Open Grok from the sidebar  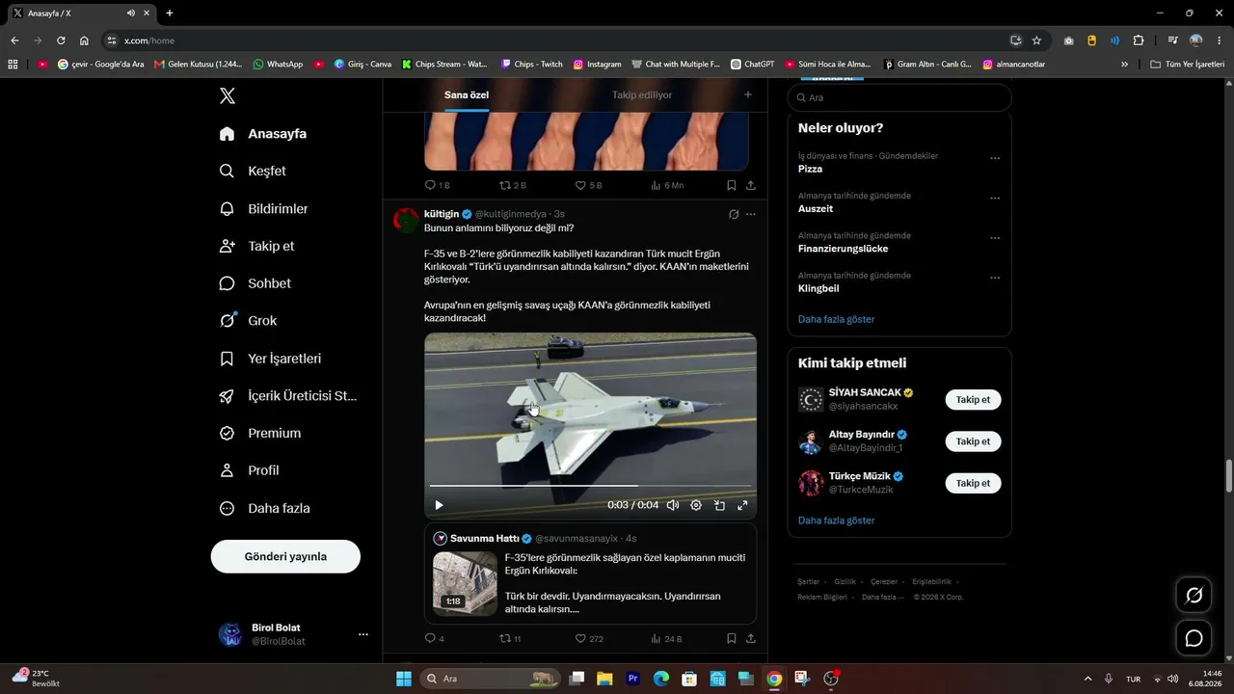[x=248, y=321]
